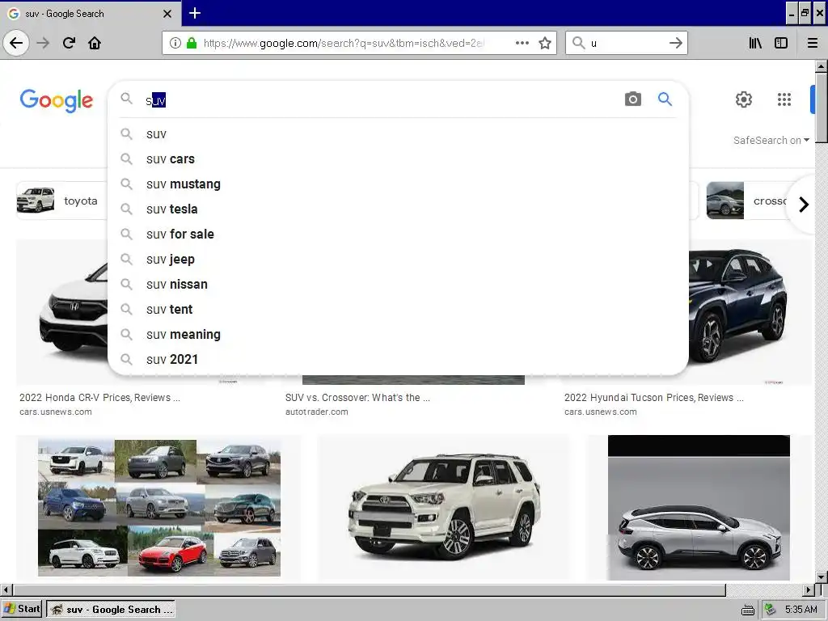This screenshot has height=621, width=828.
Task: Close the suv - Google Search tab
Action: (167, 14)
